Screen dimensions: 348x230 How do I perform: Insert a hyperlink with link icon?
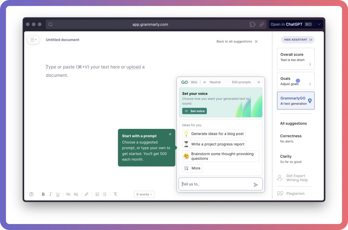(x=86, y=194)
